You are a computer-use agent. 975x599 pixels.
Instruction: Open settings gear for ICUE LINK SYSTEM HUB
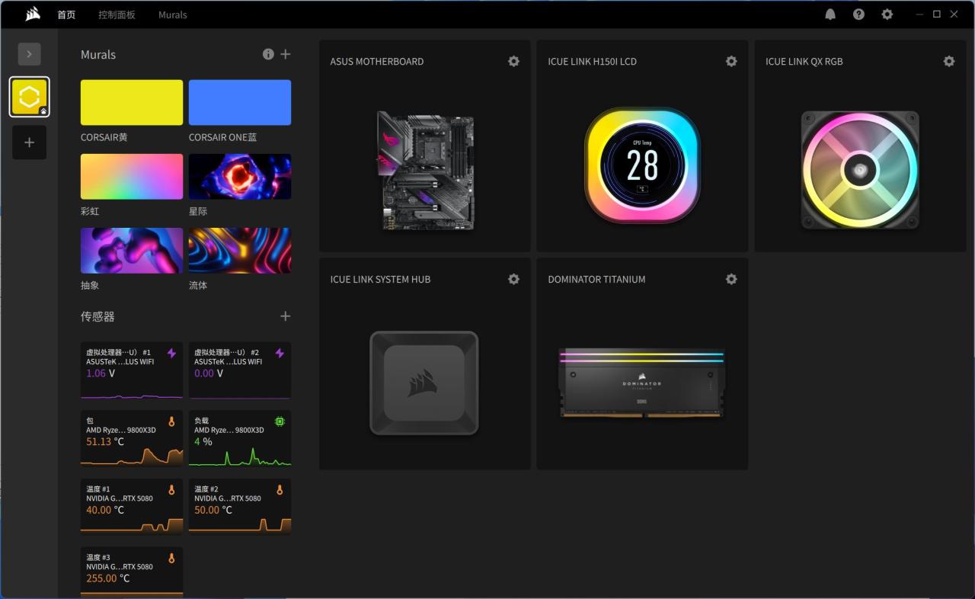(x=513, y=280)
